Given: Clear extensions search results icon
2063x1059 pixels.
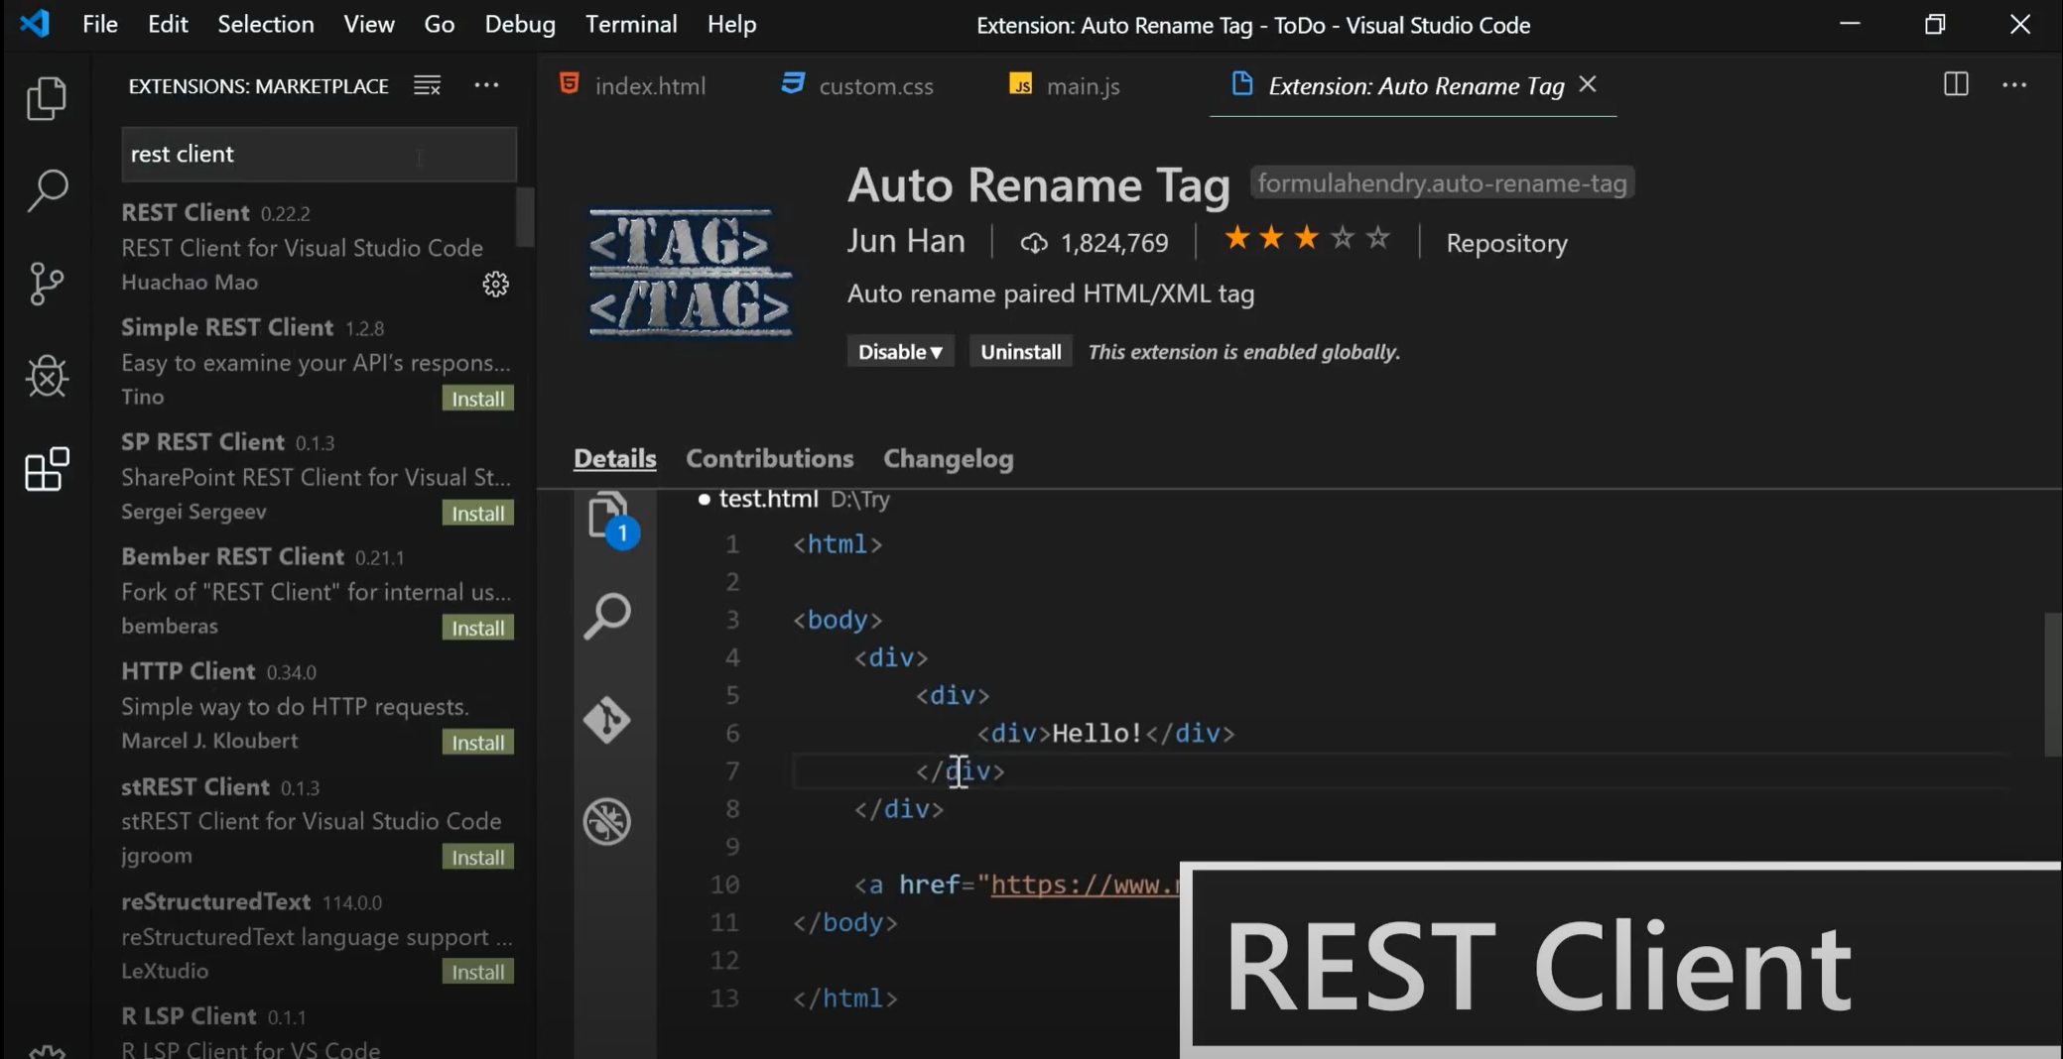Looking at the screenshot, I should (427, 86).
